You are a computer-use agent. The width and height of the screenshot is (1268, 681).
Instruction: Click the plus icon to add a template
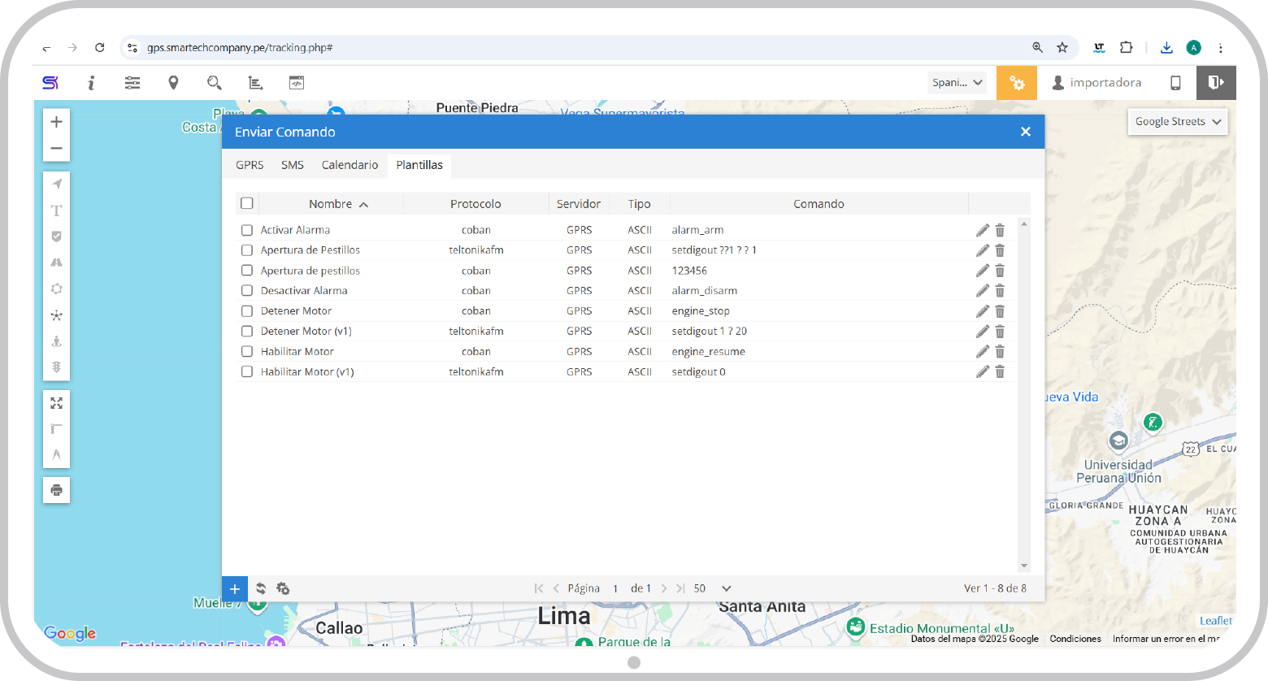pos(234,589)
